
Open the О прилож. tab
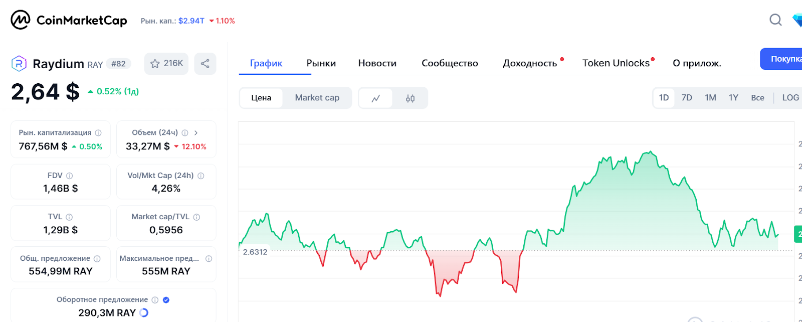point(697,63)
